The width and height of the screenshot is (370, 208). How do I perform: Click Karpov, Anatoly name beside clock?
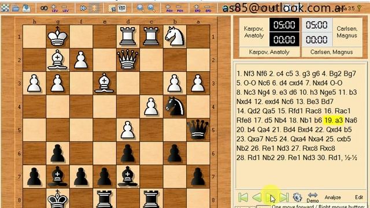(254, 32)
